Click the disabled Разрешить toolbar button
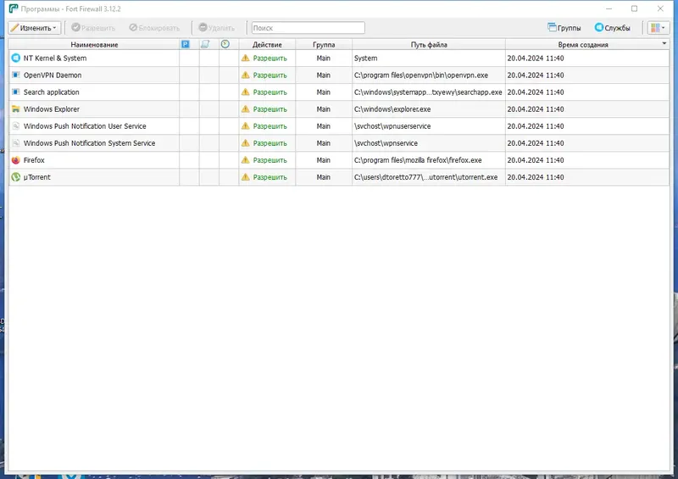This screenshot has width=678, height=479. 93,28
